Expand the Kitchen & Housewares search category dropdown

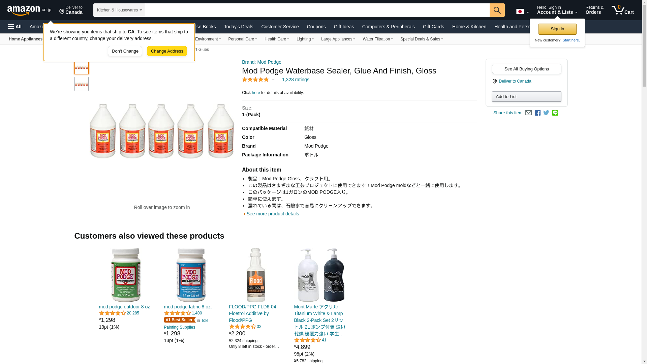119,10
